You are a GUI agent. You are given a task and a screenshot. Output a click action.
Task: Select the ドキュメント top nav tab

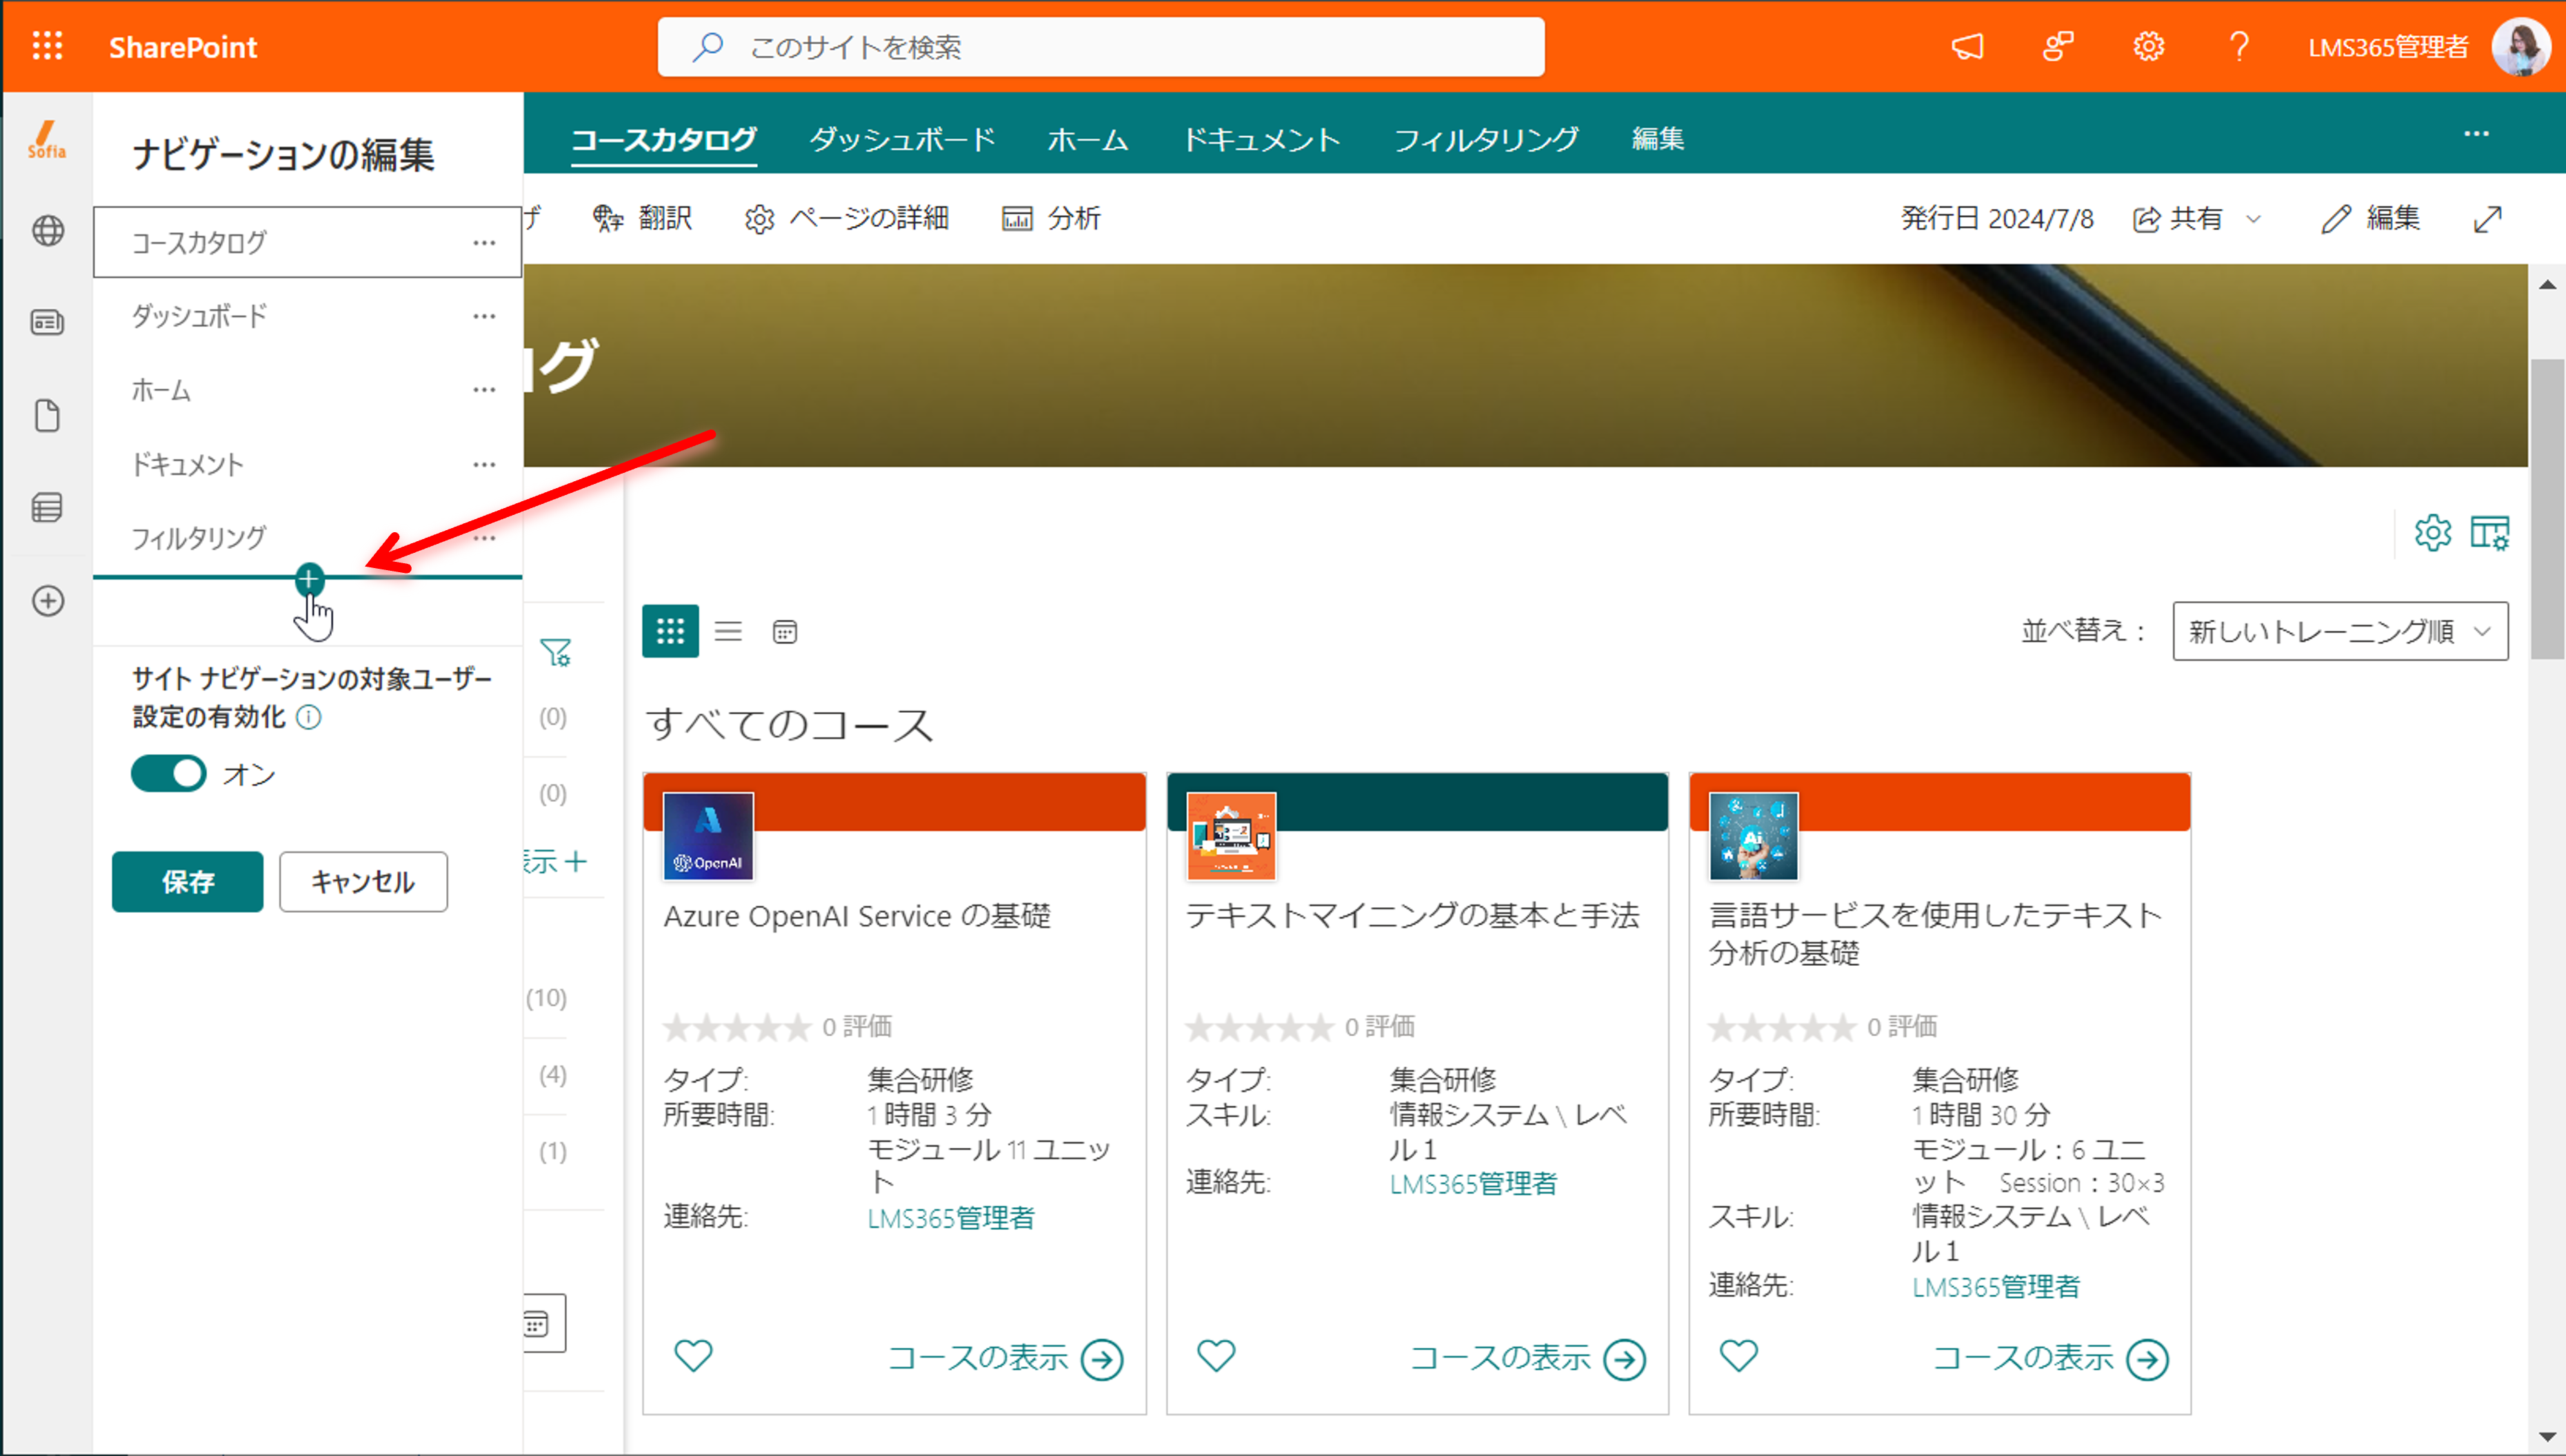tap(1261, 139)
